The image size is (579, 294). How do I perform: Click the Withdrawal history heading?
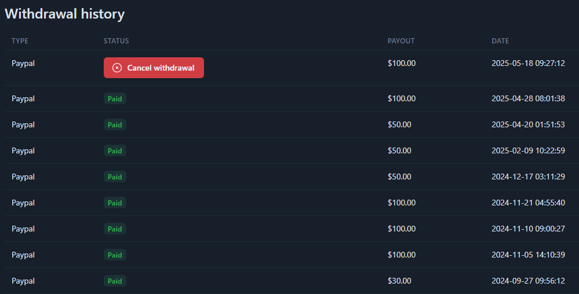pyautogui.click(x=64, y=14)
